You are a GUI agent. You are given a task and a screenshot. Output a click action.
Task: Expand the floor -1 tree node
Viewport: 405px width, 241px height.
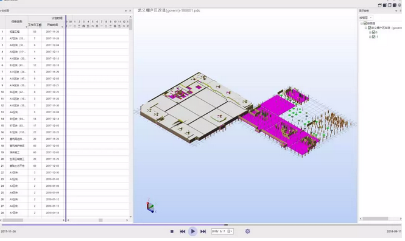tap(370, 37)
